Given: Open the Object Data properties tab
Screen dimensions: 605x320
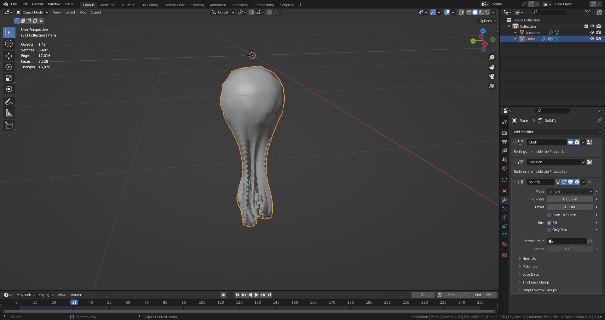Looking at the screenshot, I should [x=504, y=235].
